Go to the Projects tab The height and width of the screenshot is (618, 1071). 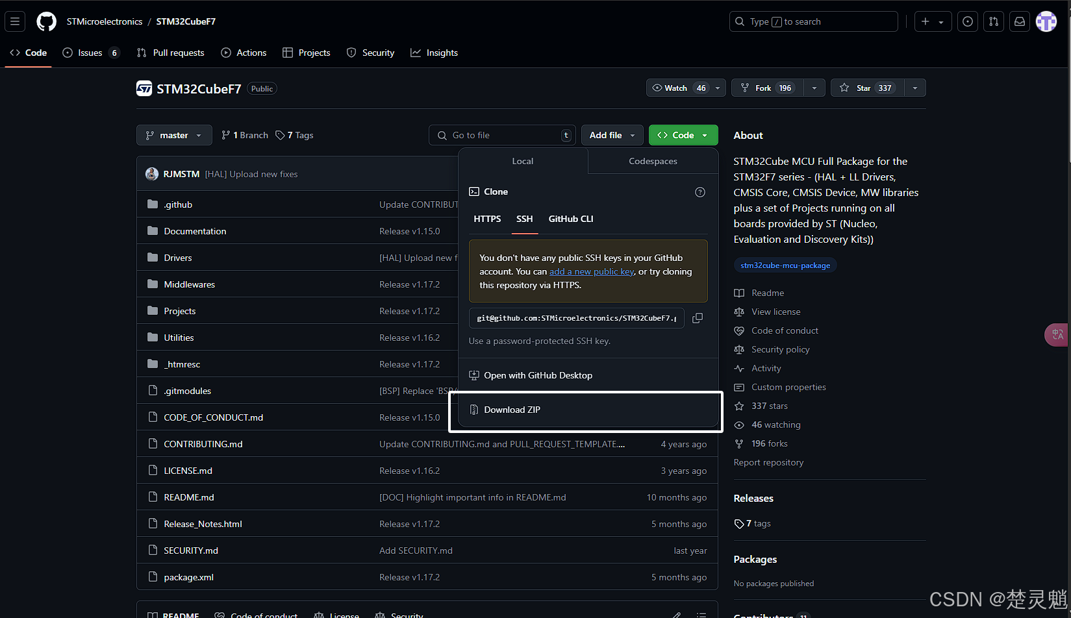pyautogui.click(x=307, y=53)
